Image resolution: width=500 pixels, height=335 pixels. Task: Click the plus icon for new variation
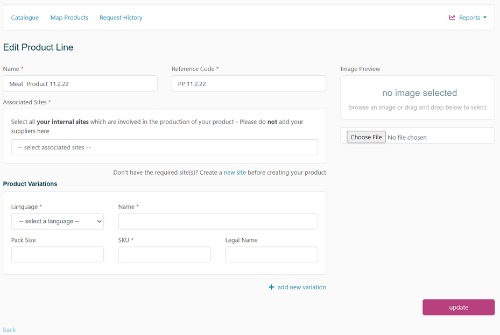pos(271,287)
